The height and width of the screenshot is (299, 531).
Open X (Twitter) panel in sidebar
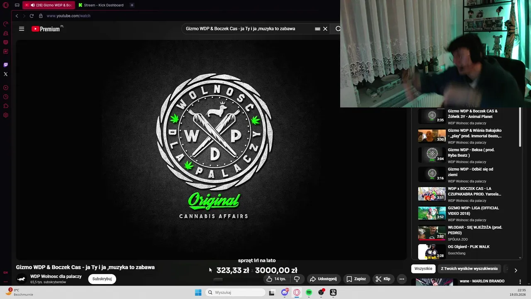[6, 74]
